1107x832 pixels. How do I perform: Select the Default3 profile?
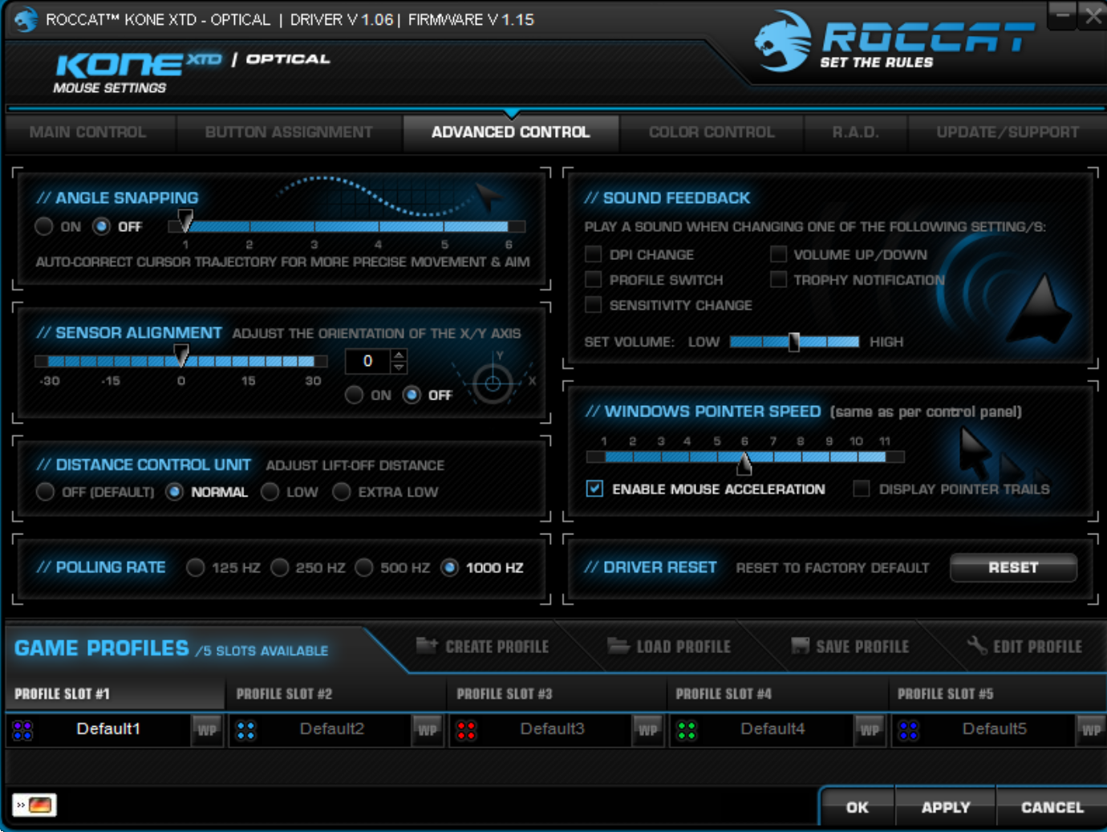pos(553,729)
